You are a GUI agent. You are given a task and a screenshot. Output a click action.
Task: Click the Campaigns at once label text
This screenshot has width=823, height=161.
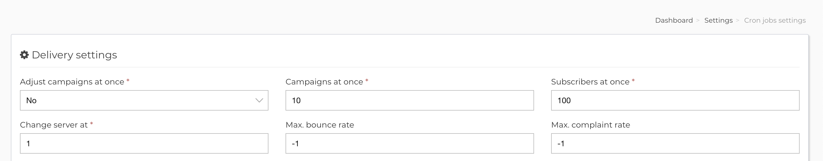point(324,82)
